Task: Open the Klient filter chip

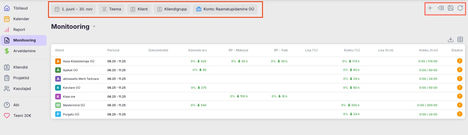Action: tap(139, 9)
